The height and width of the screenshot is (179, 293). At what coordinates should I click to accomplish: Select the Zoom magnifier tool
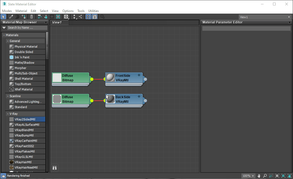(x=265, y=176)
